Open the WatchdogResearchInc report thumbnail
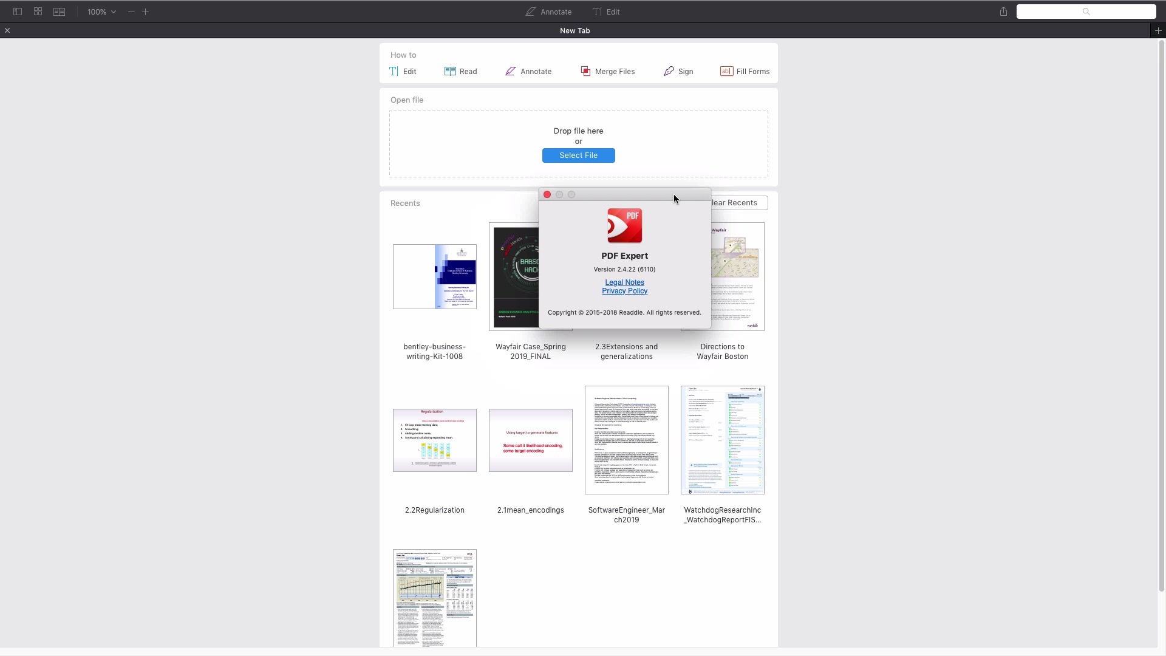This screenshot has width=1166, height=656. pyautogui.click(x=722, y=440)
